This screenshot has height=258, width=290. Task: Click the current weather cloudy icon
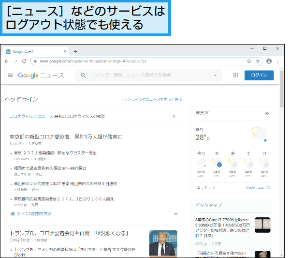pyautogui.click(x=260, y=134)
